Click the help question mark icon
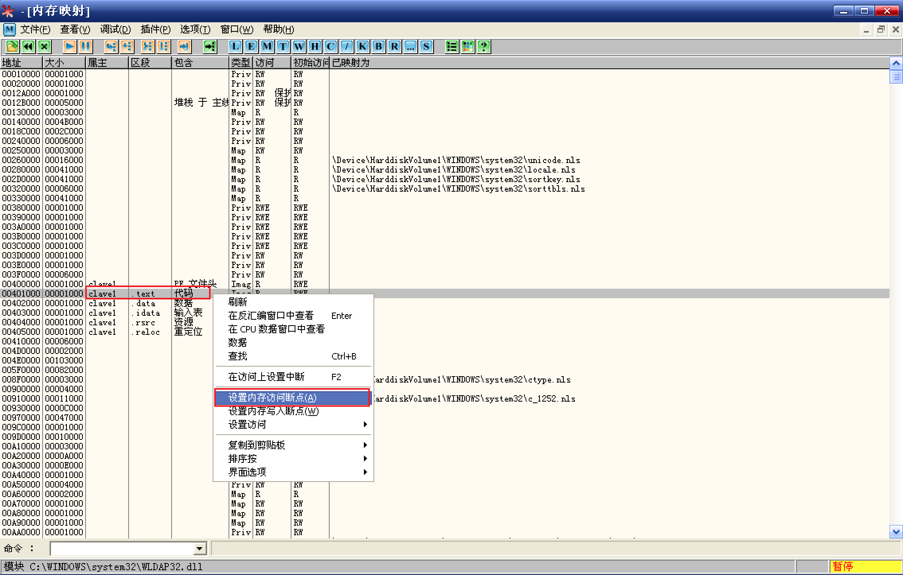Viewport: 903px width, 575px height. [x=484, y=47]
